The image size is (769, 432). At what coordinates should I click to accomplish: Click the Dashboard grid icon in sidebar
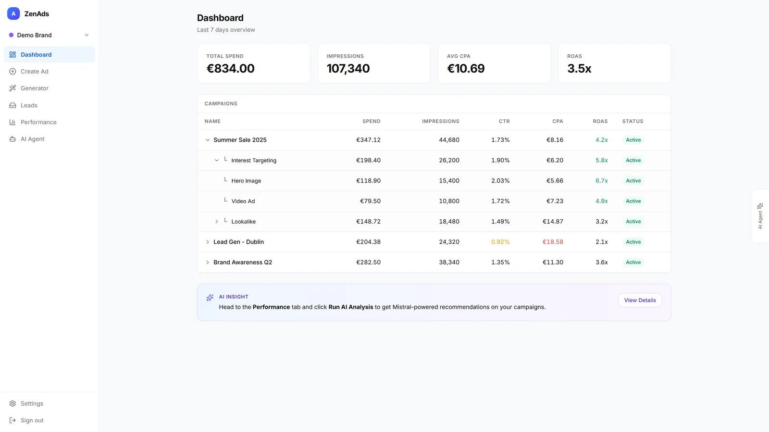coord(12,55)
